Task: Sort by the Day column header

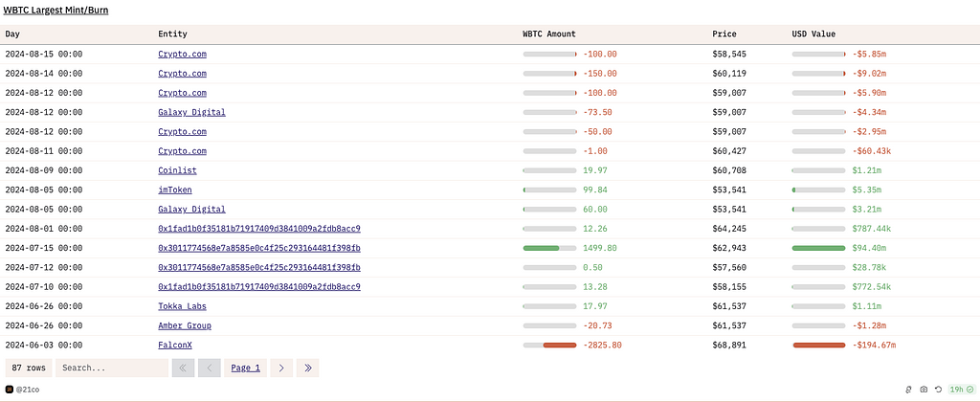Action: click(12, 34)
